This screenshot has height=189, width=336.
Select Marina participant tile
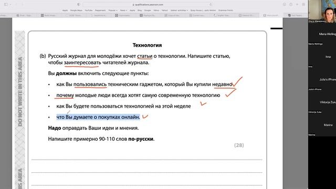[x=322, y=125]
